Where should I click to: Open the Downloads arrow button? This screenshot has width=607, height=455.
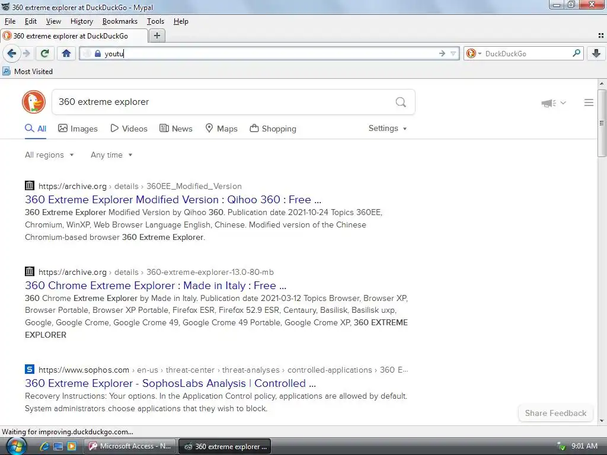click(596, 53)
